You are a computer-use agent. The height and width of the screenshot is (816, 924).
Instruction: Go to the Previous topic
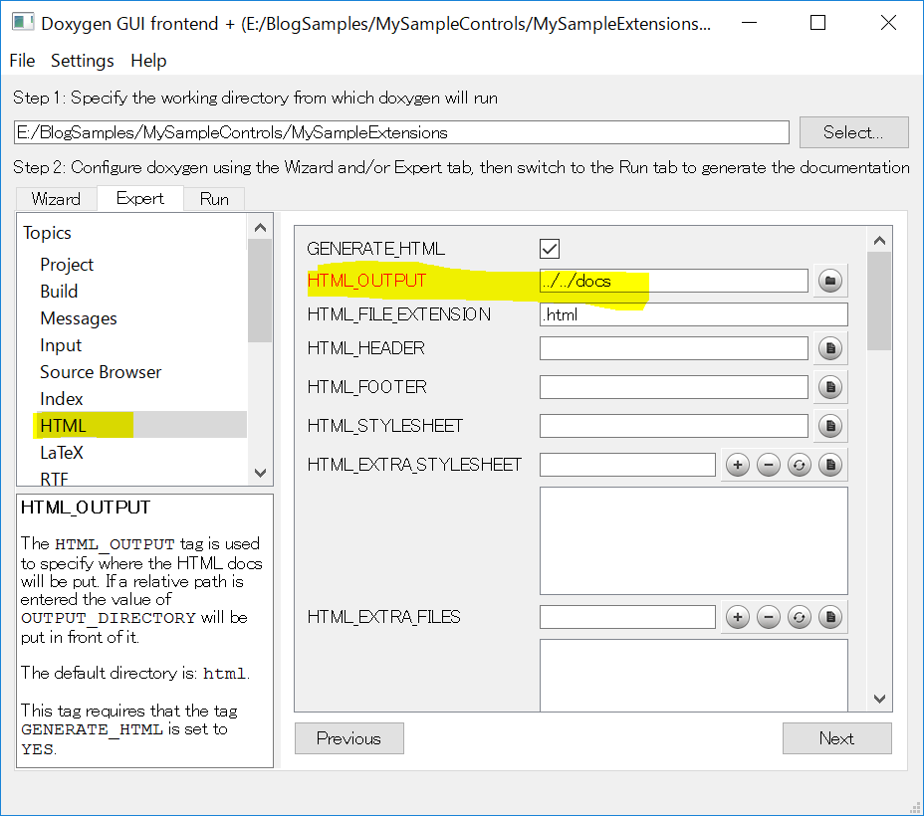coord(348,738)
